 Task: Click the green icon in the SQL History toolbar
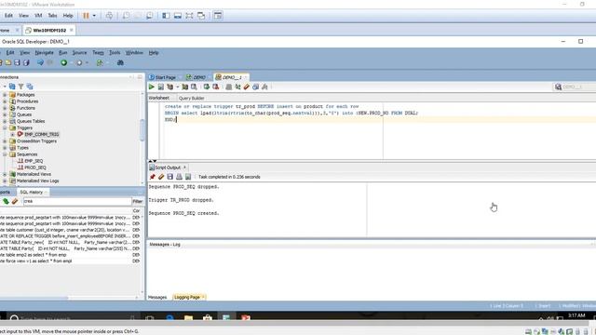click(6, 201)
